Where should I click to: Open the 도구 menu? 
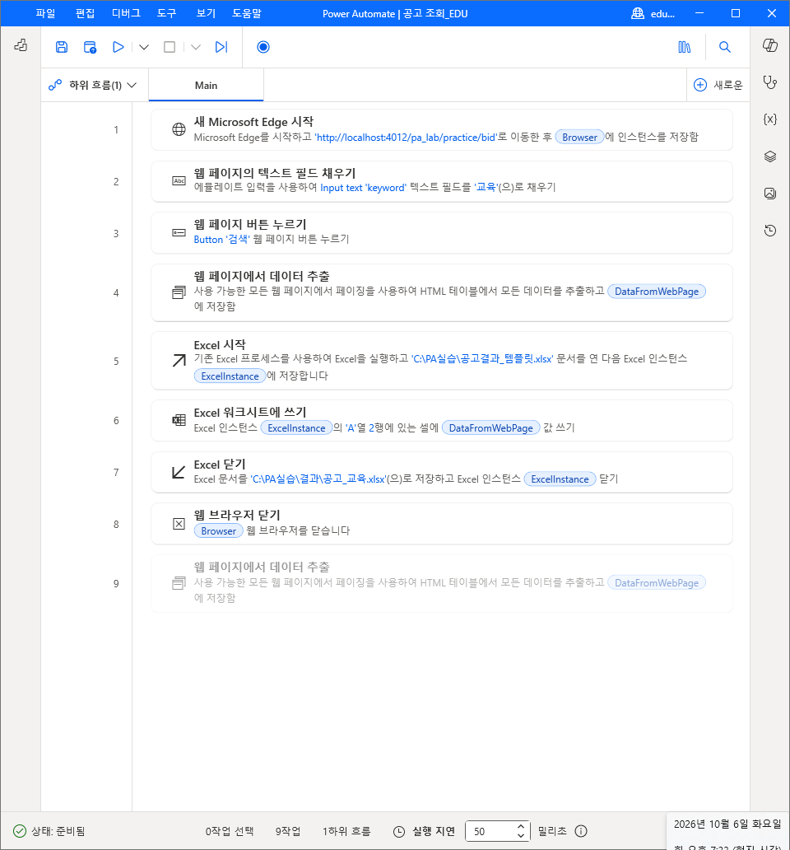pyautogui.click(x=167, y=13)
